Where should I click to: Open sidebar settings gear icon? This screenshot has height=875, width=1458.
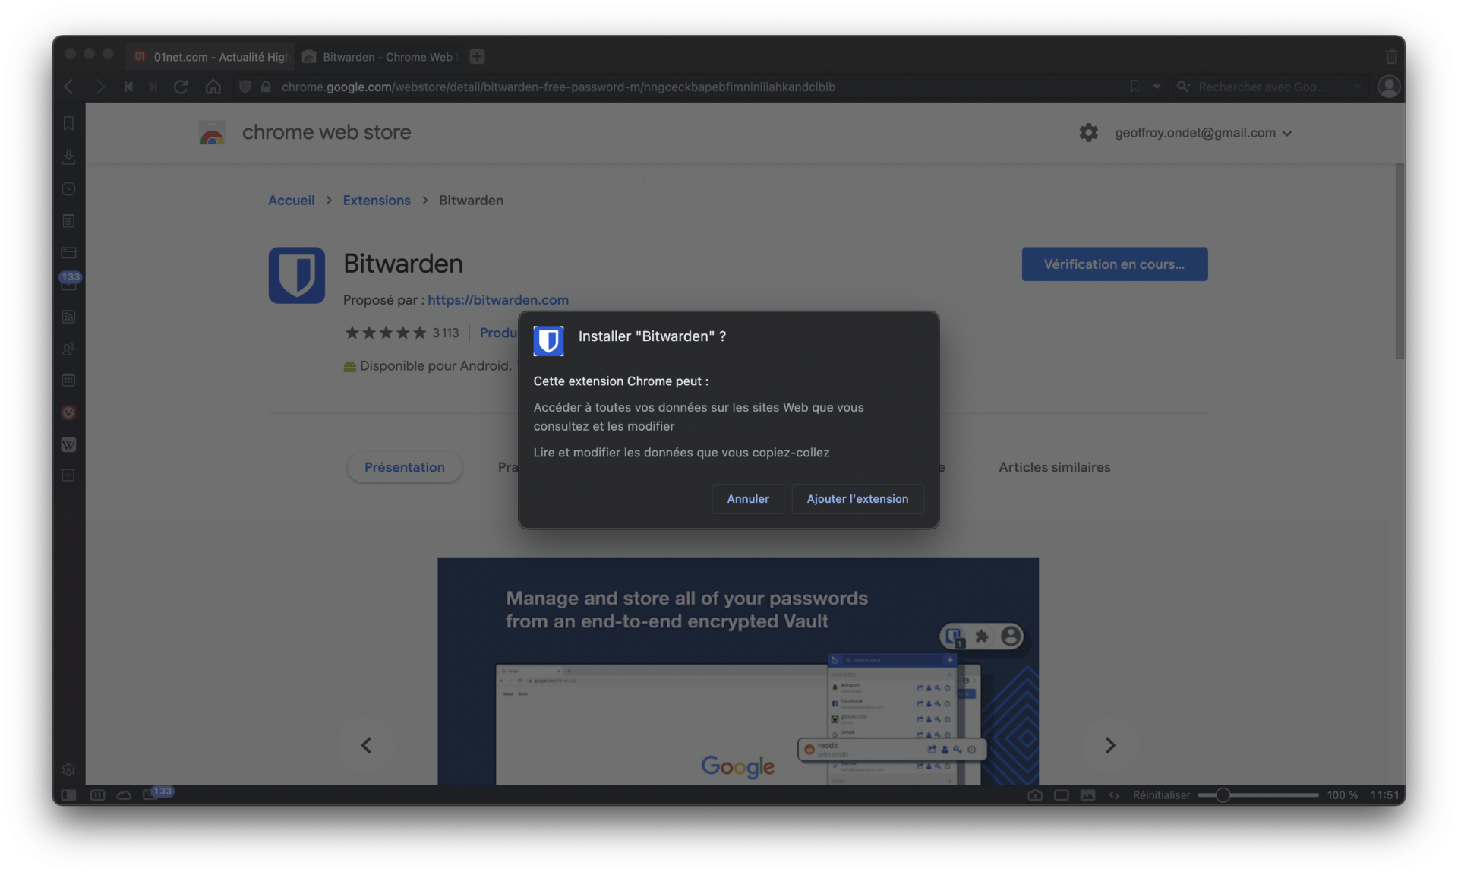pyautogui.click(x=68, y=769)
